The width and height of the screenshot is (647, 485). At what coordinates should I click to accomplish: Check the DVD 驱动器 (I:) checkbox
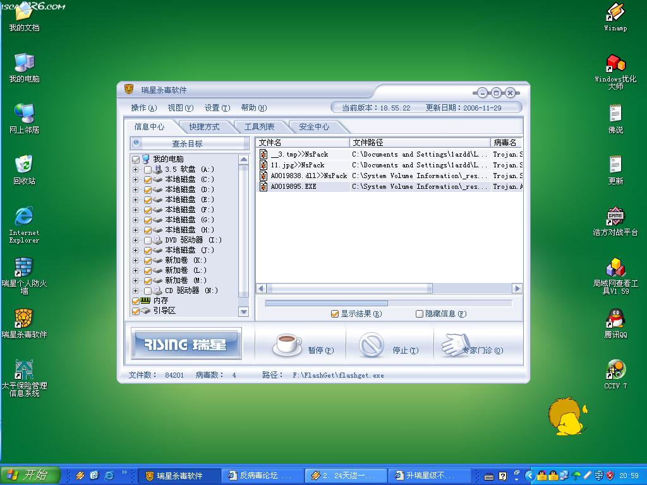[148, 240]
